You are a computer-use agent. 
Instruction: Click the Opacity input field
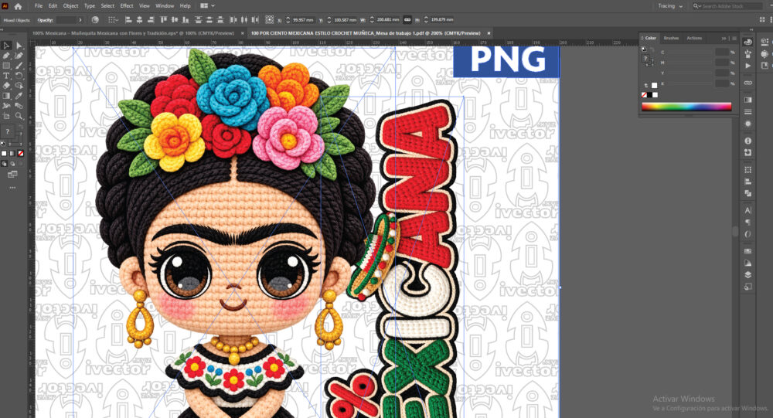pyautogui.click(x=66, y=20)
